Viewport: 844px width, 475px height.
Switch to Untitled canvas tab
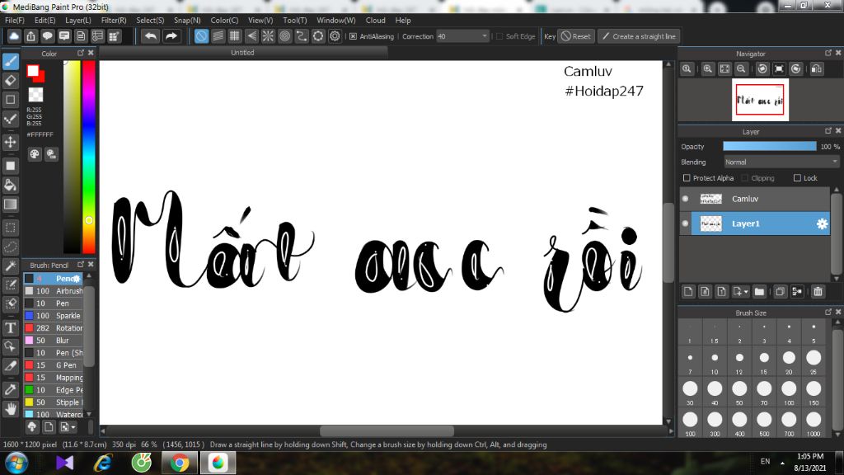243,52
